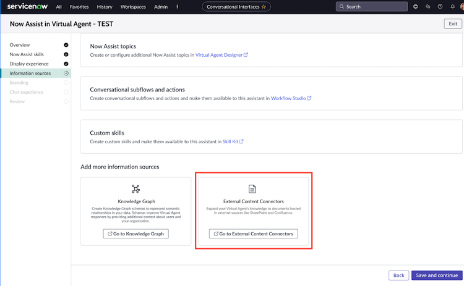Click the Knowledge Graph network icon

[136, 189]
